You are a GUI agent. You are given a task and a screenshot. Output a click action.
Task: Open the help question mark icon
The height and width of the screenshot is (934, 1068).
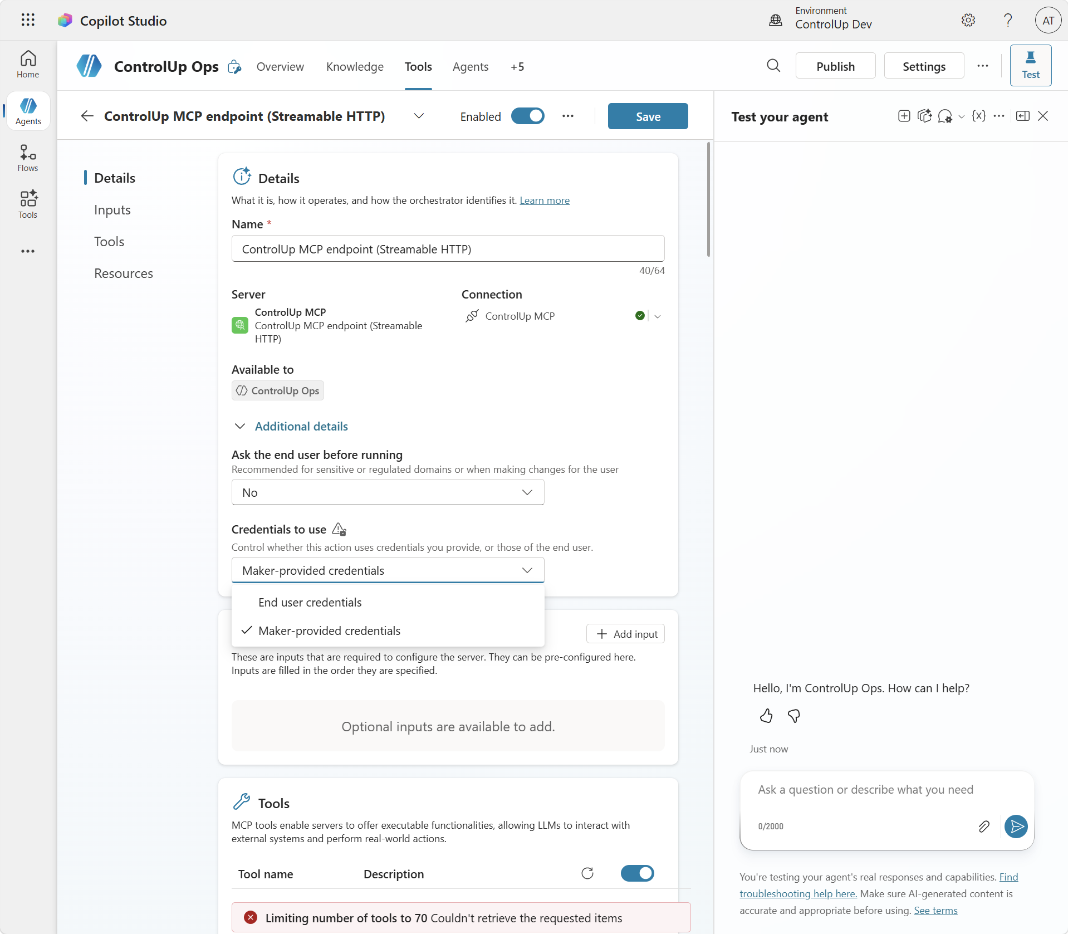(1008, 21)
